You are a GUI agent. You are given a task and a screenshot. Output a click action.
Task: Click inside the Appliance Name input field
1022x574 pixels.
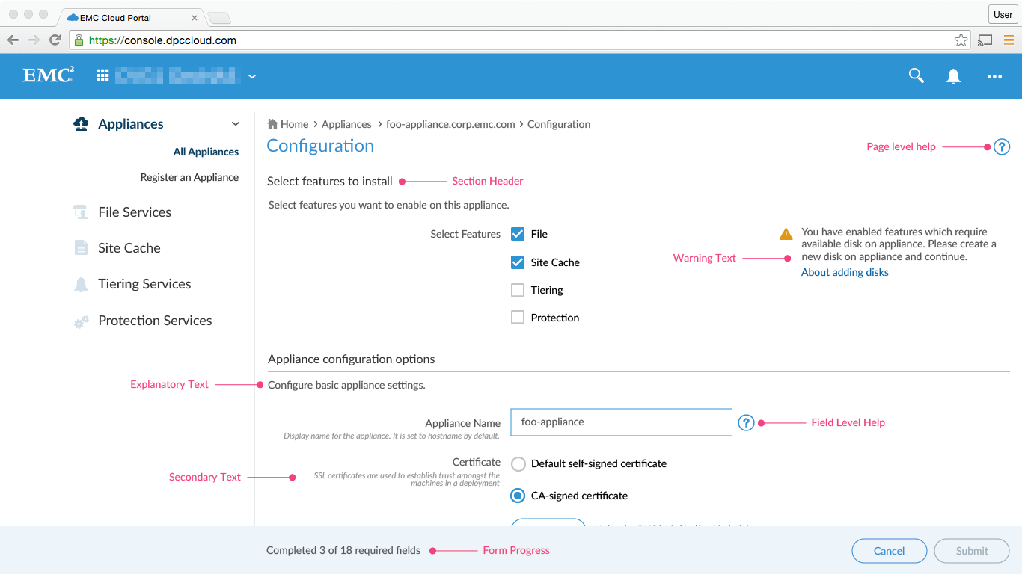click(621, 422)
